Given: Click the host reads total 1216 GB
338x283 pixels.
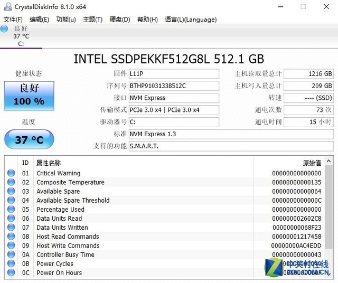Looking at the screenshot, I should tap(308, 74).
